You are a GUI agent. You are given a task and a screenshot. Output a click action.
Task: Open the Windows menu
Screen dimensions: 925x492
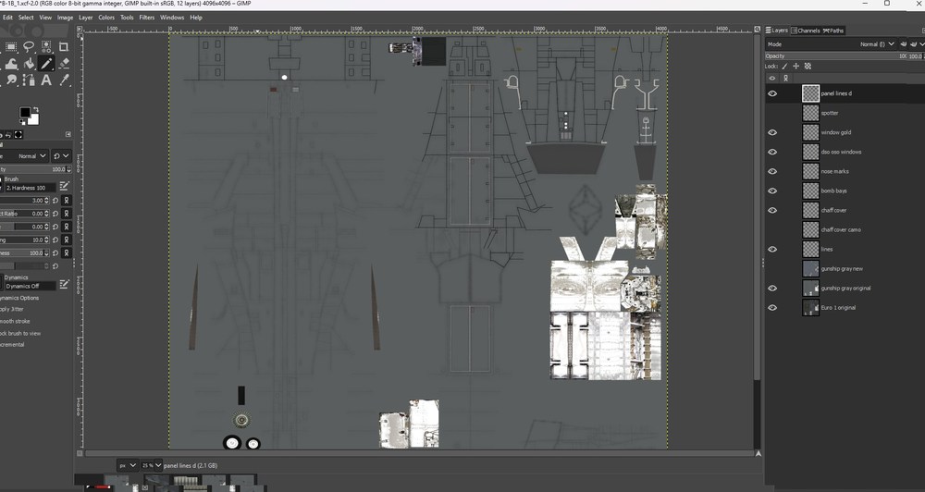[x=172, y=18]
